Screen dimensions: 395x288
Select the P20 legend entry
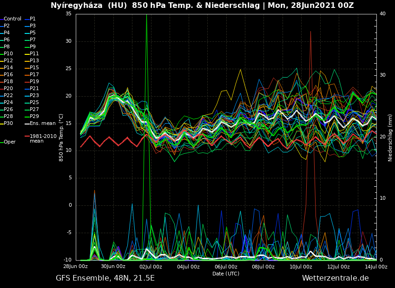pos(8,89)
